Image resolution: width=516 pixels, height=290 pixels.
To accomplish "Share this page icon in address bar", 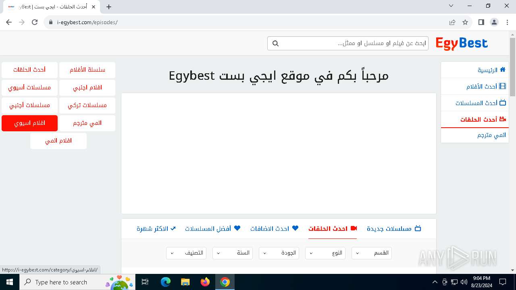I will click(452, 22).
